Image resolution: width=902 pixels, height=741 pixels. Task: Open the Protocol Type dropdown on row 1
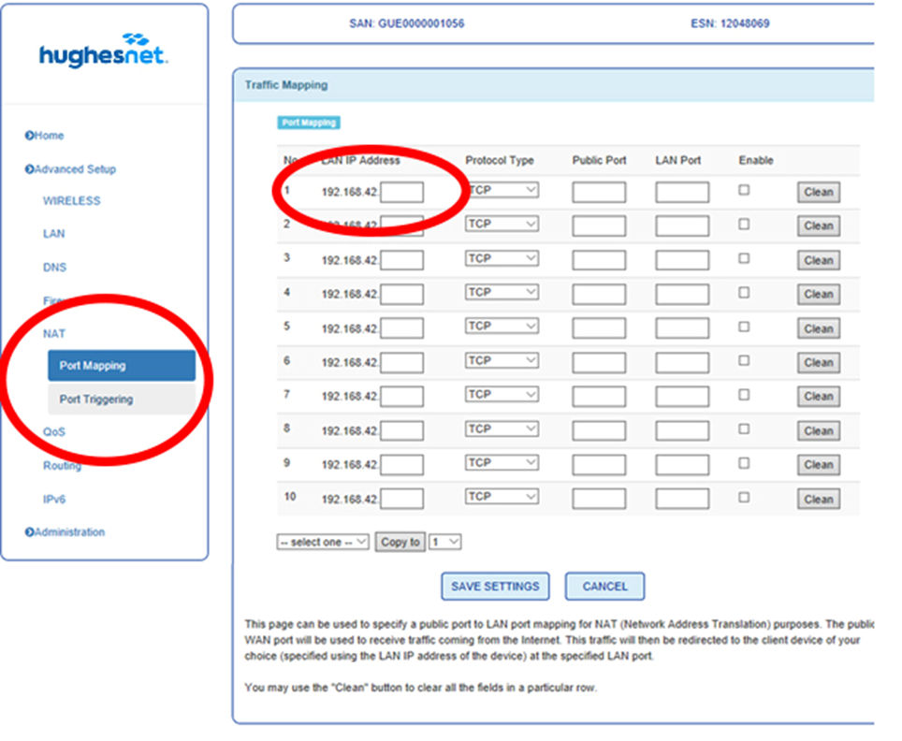tap(502, 191)
